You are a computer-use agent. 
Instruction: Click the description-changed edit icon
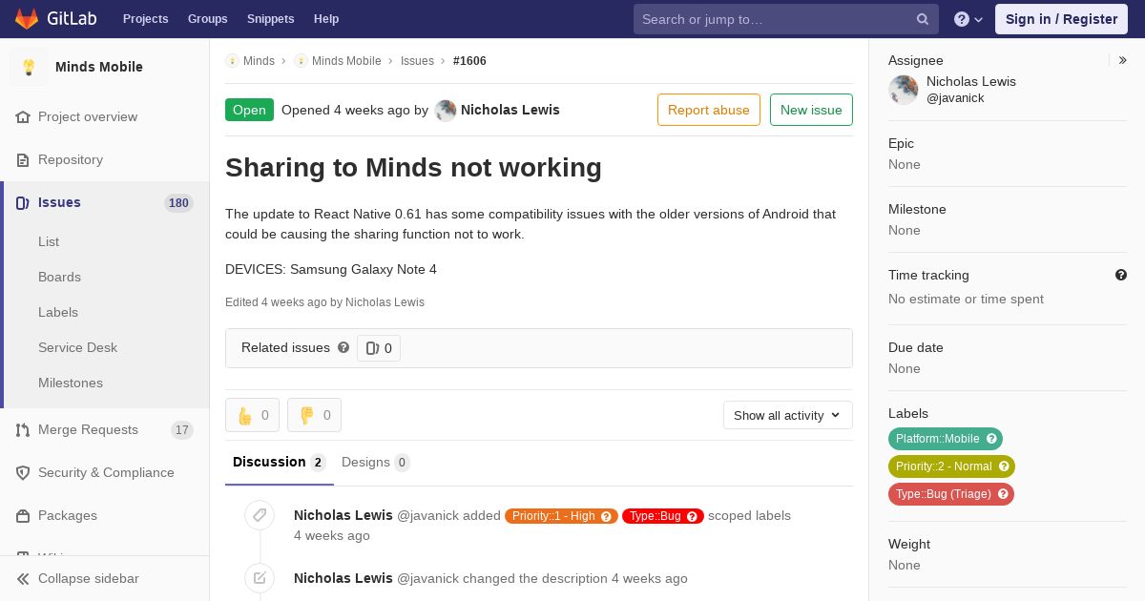click(x=260, y=578)
